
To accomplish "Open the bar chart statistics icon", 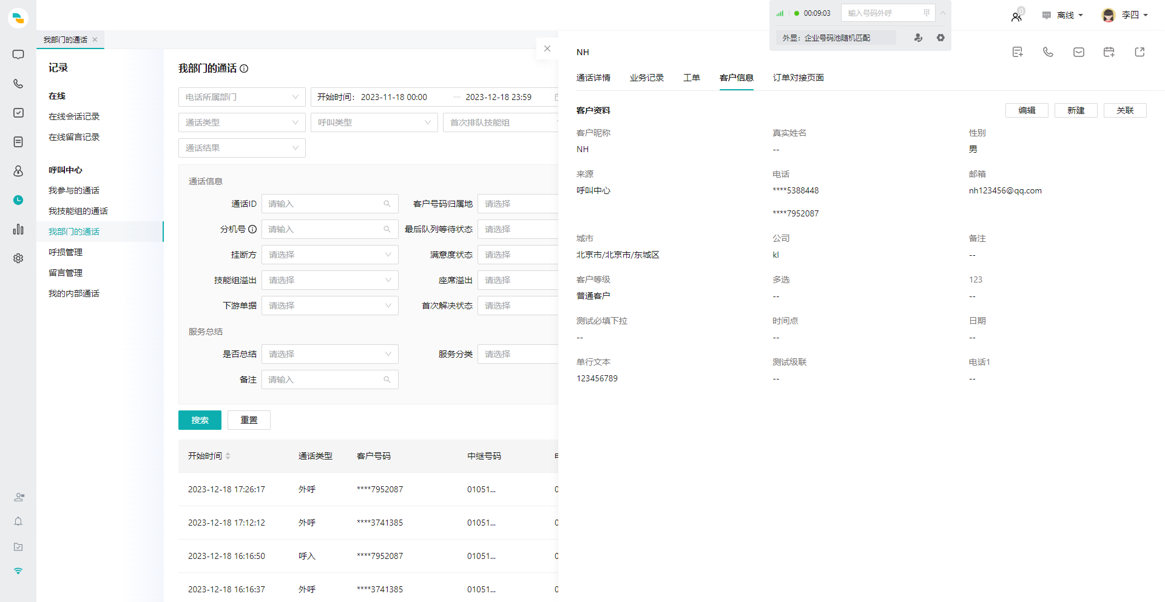I will (18, 229).
